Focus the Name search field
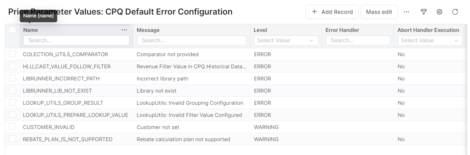Viewport: 470px width, 155px height. [76, 40]
